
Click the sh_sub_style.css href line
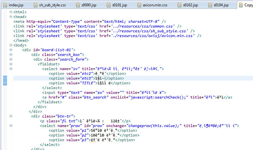tap(104, 31)
